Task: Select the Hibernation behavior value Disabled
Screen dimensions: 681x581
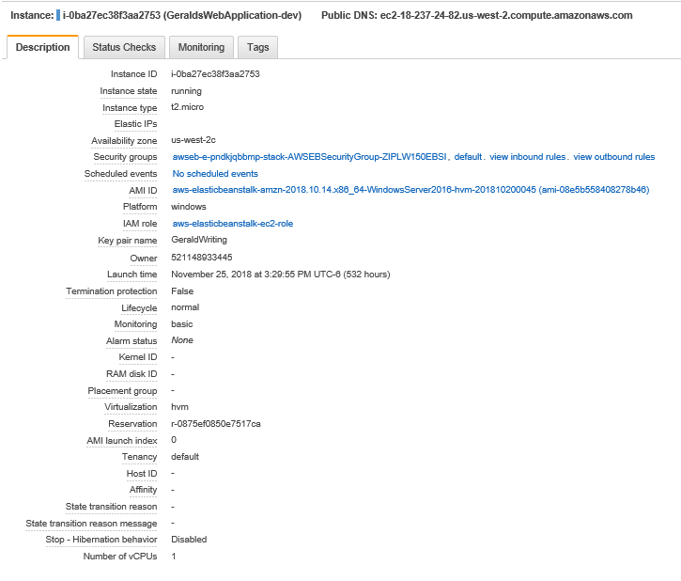Action: [189, 540]
